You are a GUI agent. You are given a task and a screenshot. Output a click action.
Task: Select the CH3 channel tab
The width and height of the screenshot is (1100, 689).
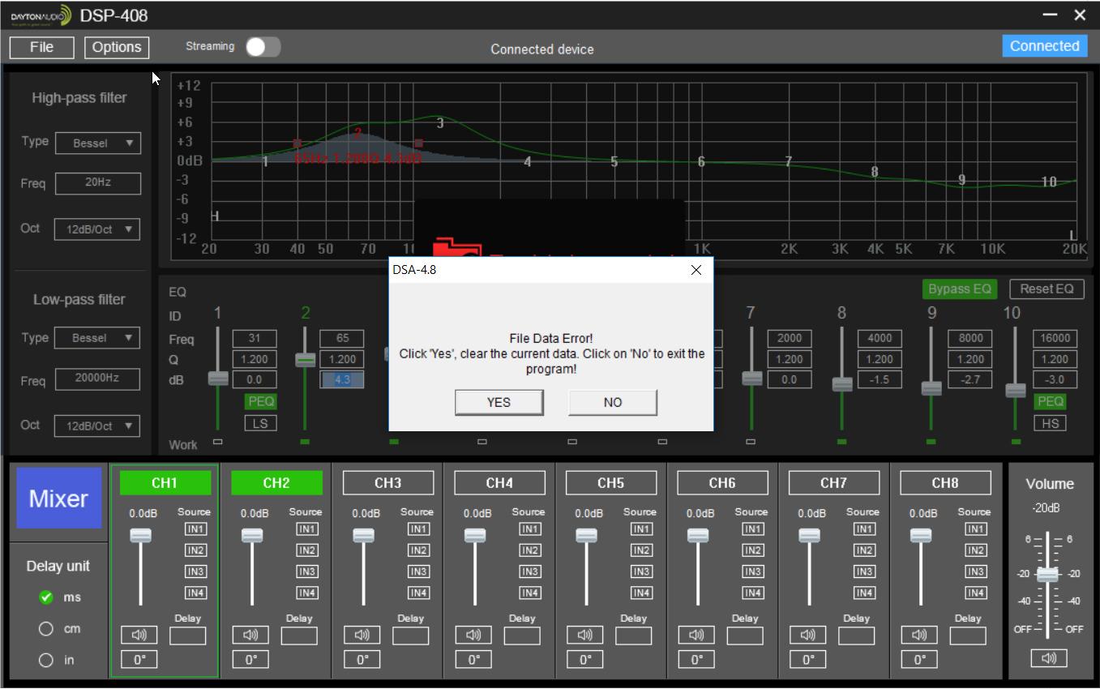[387, 483]
